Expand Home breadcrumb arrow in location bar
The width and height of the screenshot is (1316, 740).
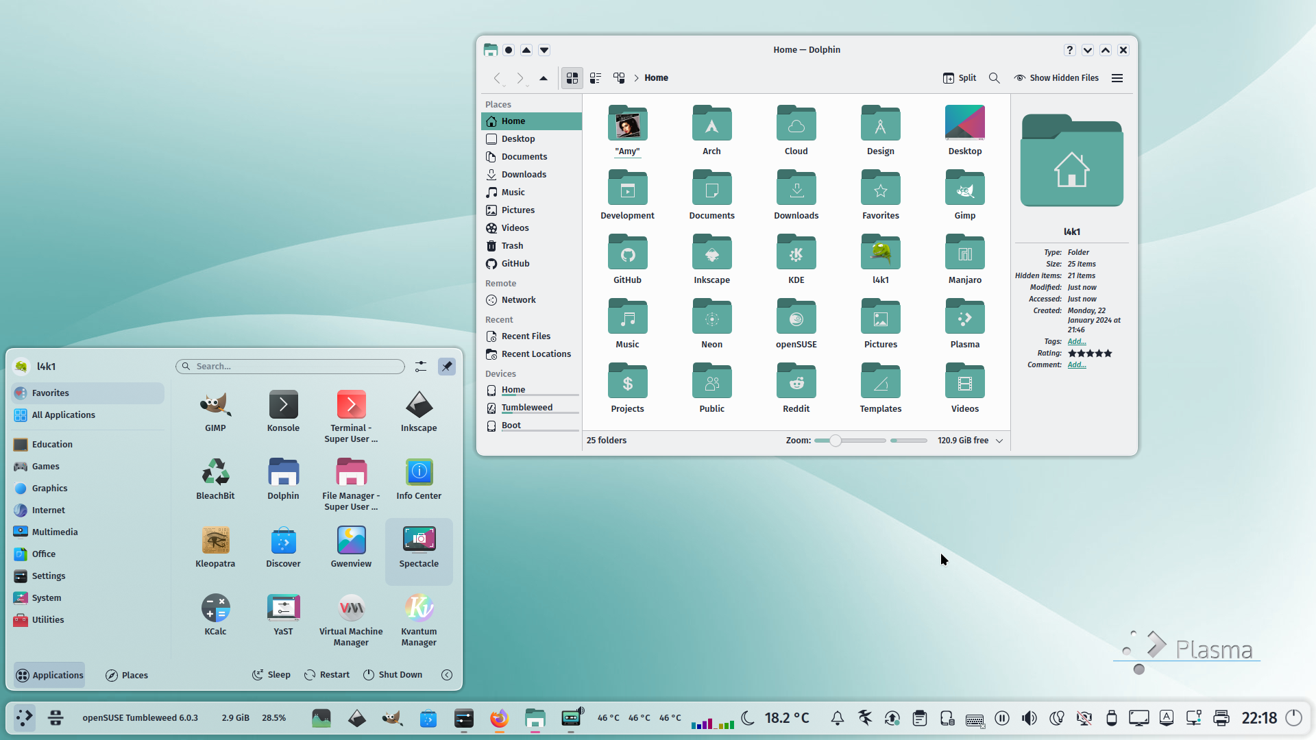click(x=636, y=78)
